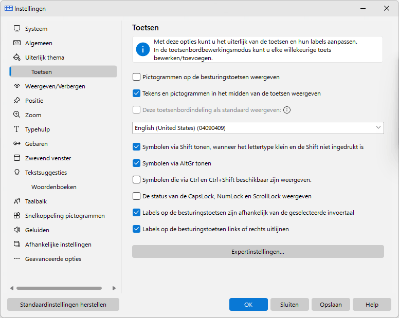Viewport: 399px width, 318px height.
Task: Click the Taalbalk language icon
Action: [x=17, y=201]
